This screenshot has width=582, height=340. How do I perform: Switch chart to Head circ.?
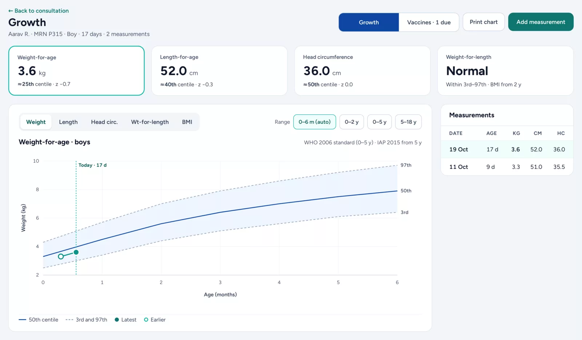click(x=104, y=122)
